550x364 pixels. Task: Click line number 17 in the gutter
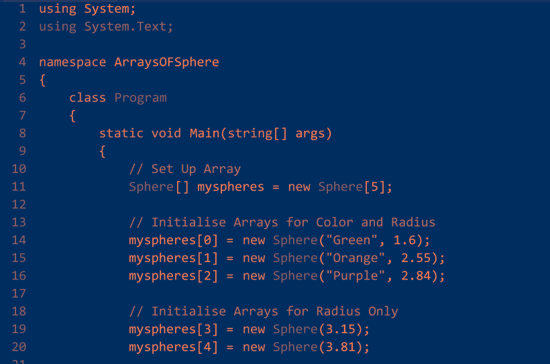(19, 294)
